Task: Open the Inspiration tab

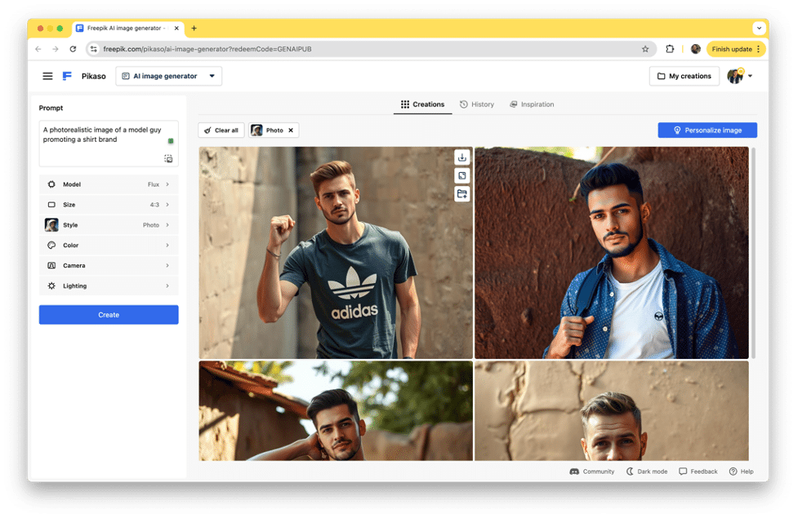Action: pyautogui.click(x=532, y=104)
